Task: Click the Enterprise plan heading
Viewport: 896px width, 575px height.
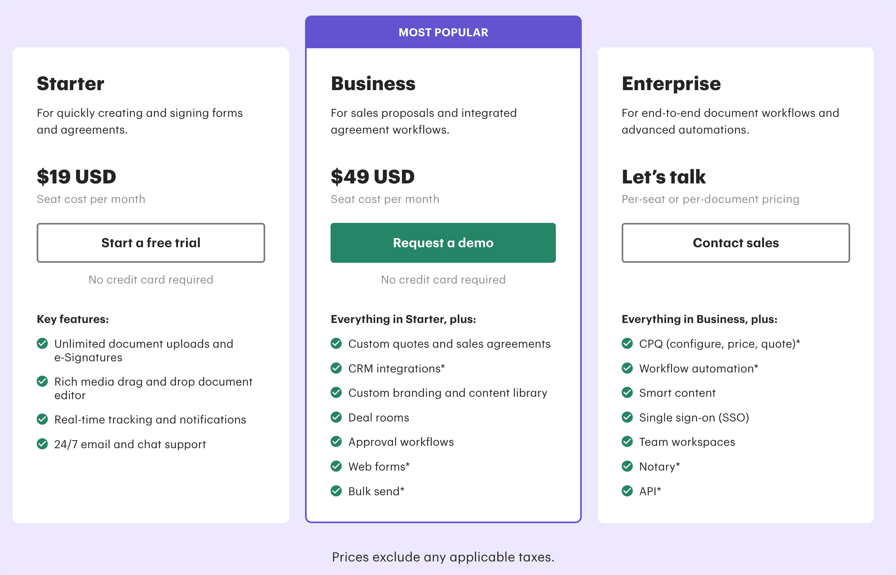Action: [x=671, y=84]
